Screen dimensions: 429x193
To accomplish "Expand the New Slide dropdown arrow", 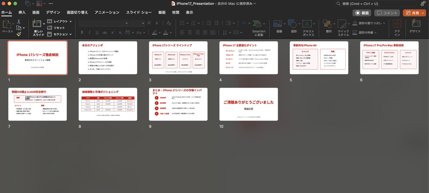I will (44, 24).
